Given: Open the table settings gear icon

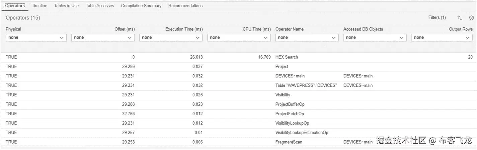Looking at the screenshot, I should click(x=471, y=18).
